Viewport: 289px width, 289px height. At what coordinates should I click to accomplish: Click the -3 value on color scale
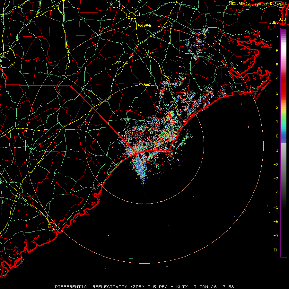[276, 179]
